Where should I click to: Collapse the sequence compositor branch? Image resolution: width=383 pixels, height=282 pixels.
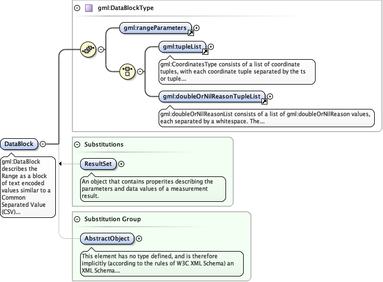pos(101,49)
